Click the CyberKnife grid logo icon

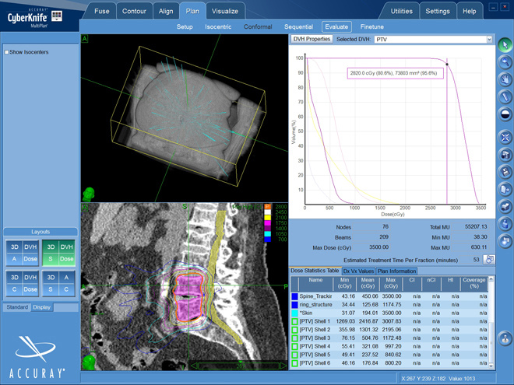coord(57,16)
